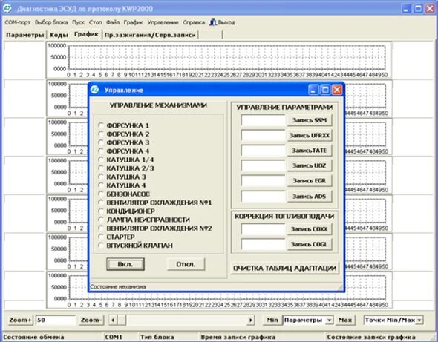Click the main window application icon
Viewport: 438px width, 342px height.
(x=7, y=9)
